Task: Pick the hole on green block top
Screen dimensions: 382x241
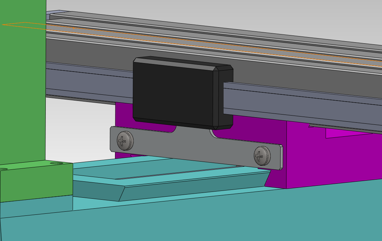Action: [x=56, y=163]
